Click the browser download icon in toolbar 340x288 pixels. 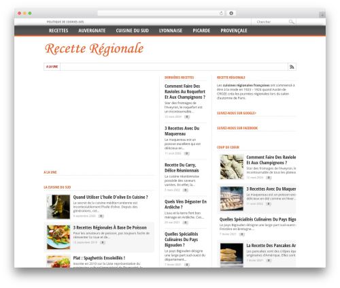(x=231, y=13)
